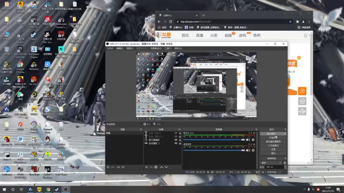Mute the microphone track in the mixer
This screenshot has width=344, height=193.
click(248, 140)
